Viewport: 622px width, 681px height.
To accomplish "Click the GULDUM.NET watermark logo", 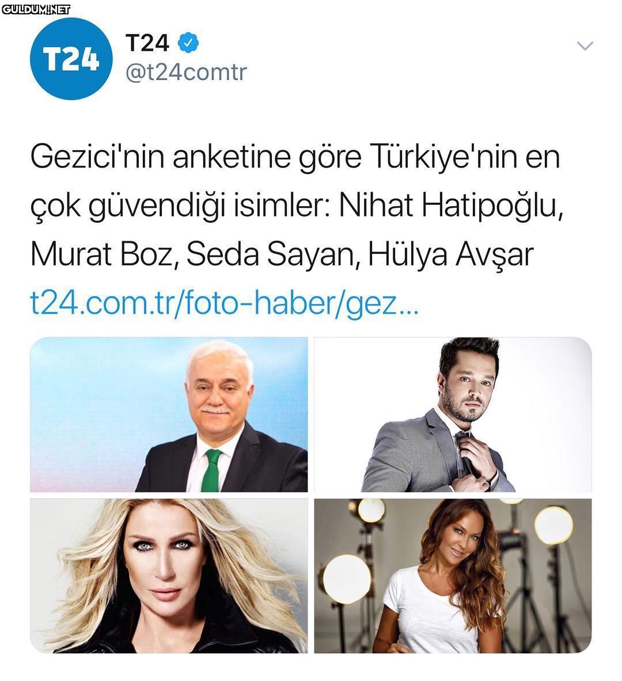I will pos(36,9).
